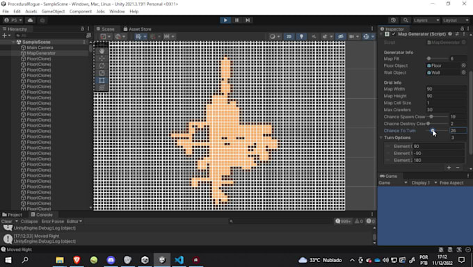The height and width of the screenshot is (267, 473).
Task: Switch to the Asset Store tab
Action: (x=137, y=29)
